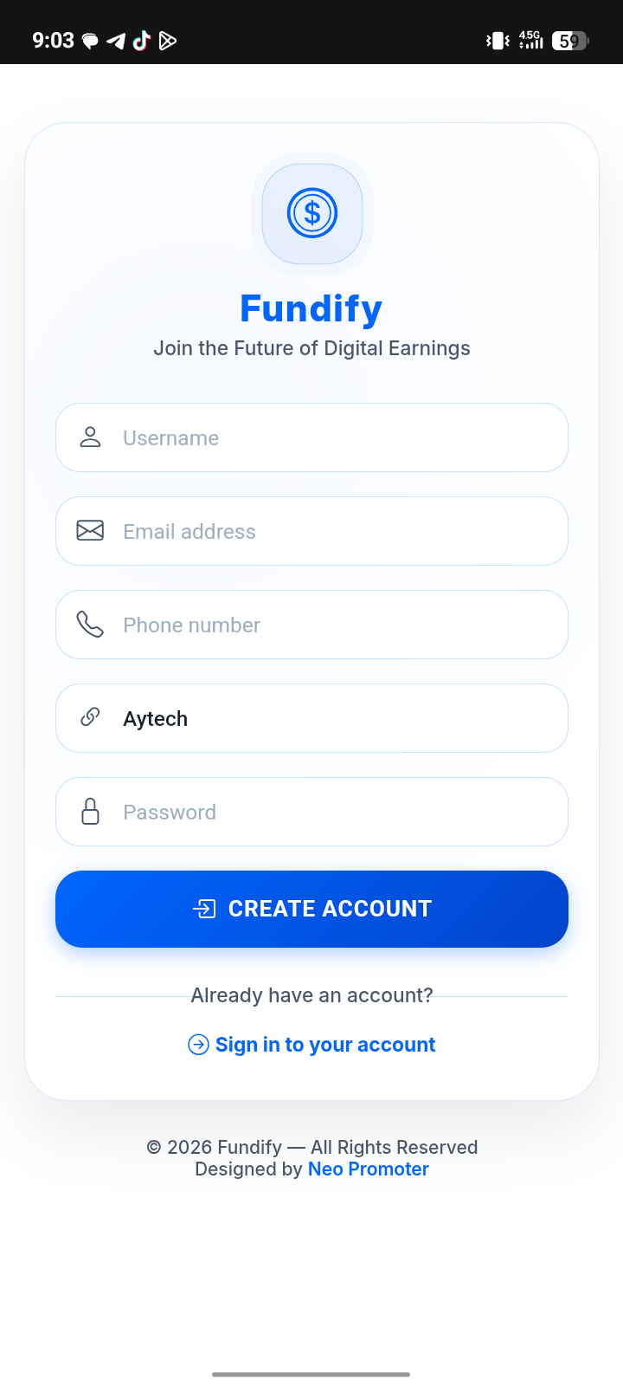Click the link chain referral icon
Screen dimensions: 623x1386
click(90, 717)
